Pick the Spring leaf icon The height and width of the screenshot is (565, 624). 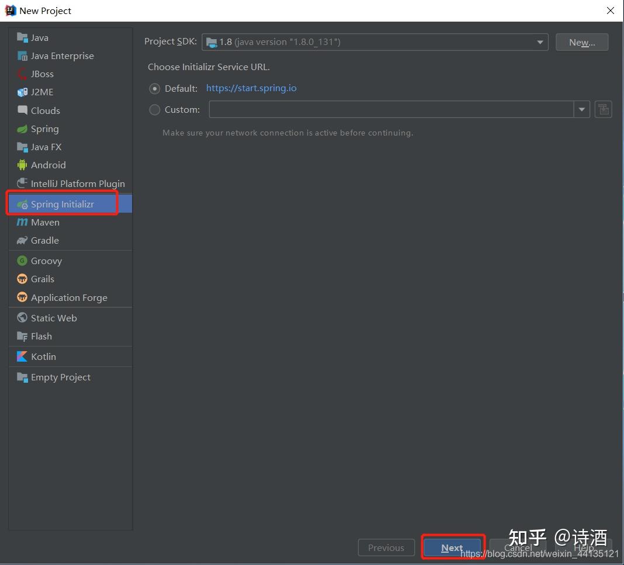pyautogui.click(x=22, y=129)
